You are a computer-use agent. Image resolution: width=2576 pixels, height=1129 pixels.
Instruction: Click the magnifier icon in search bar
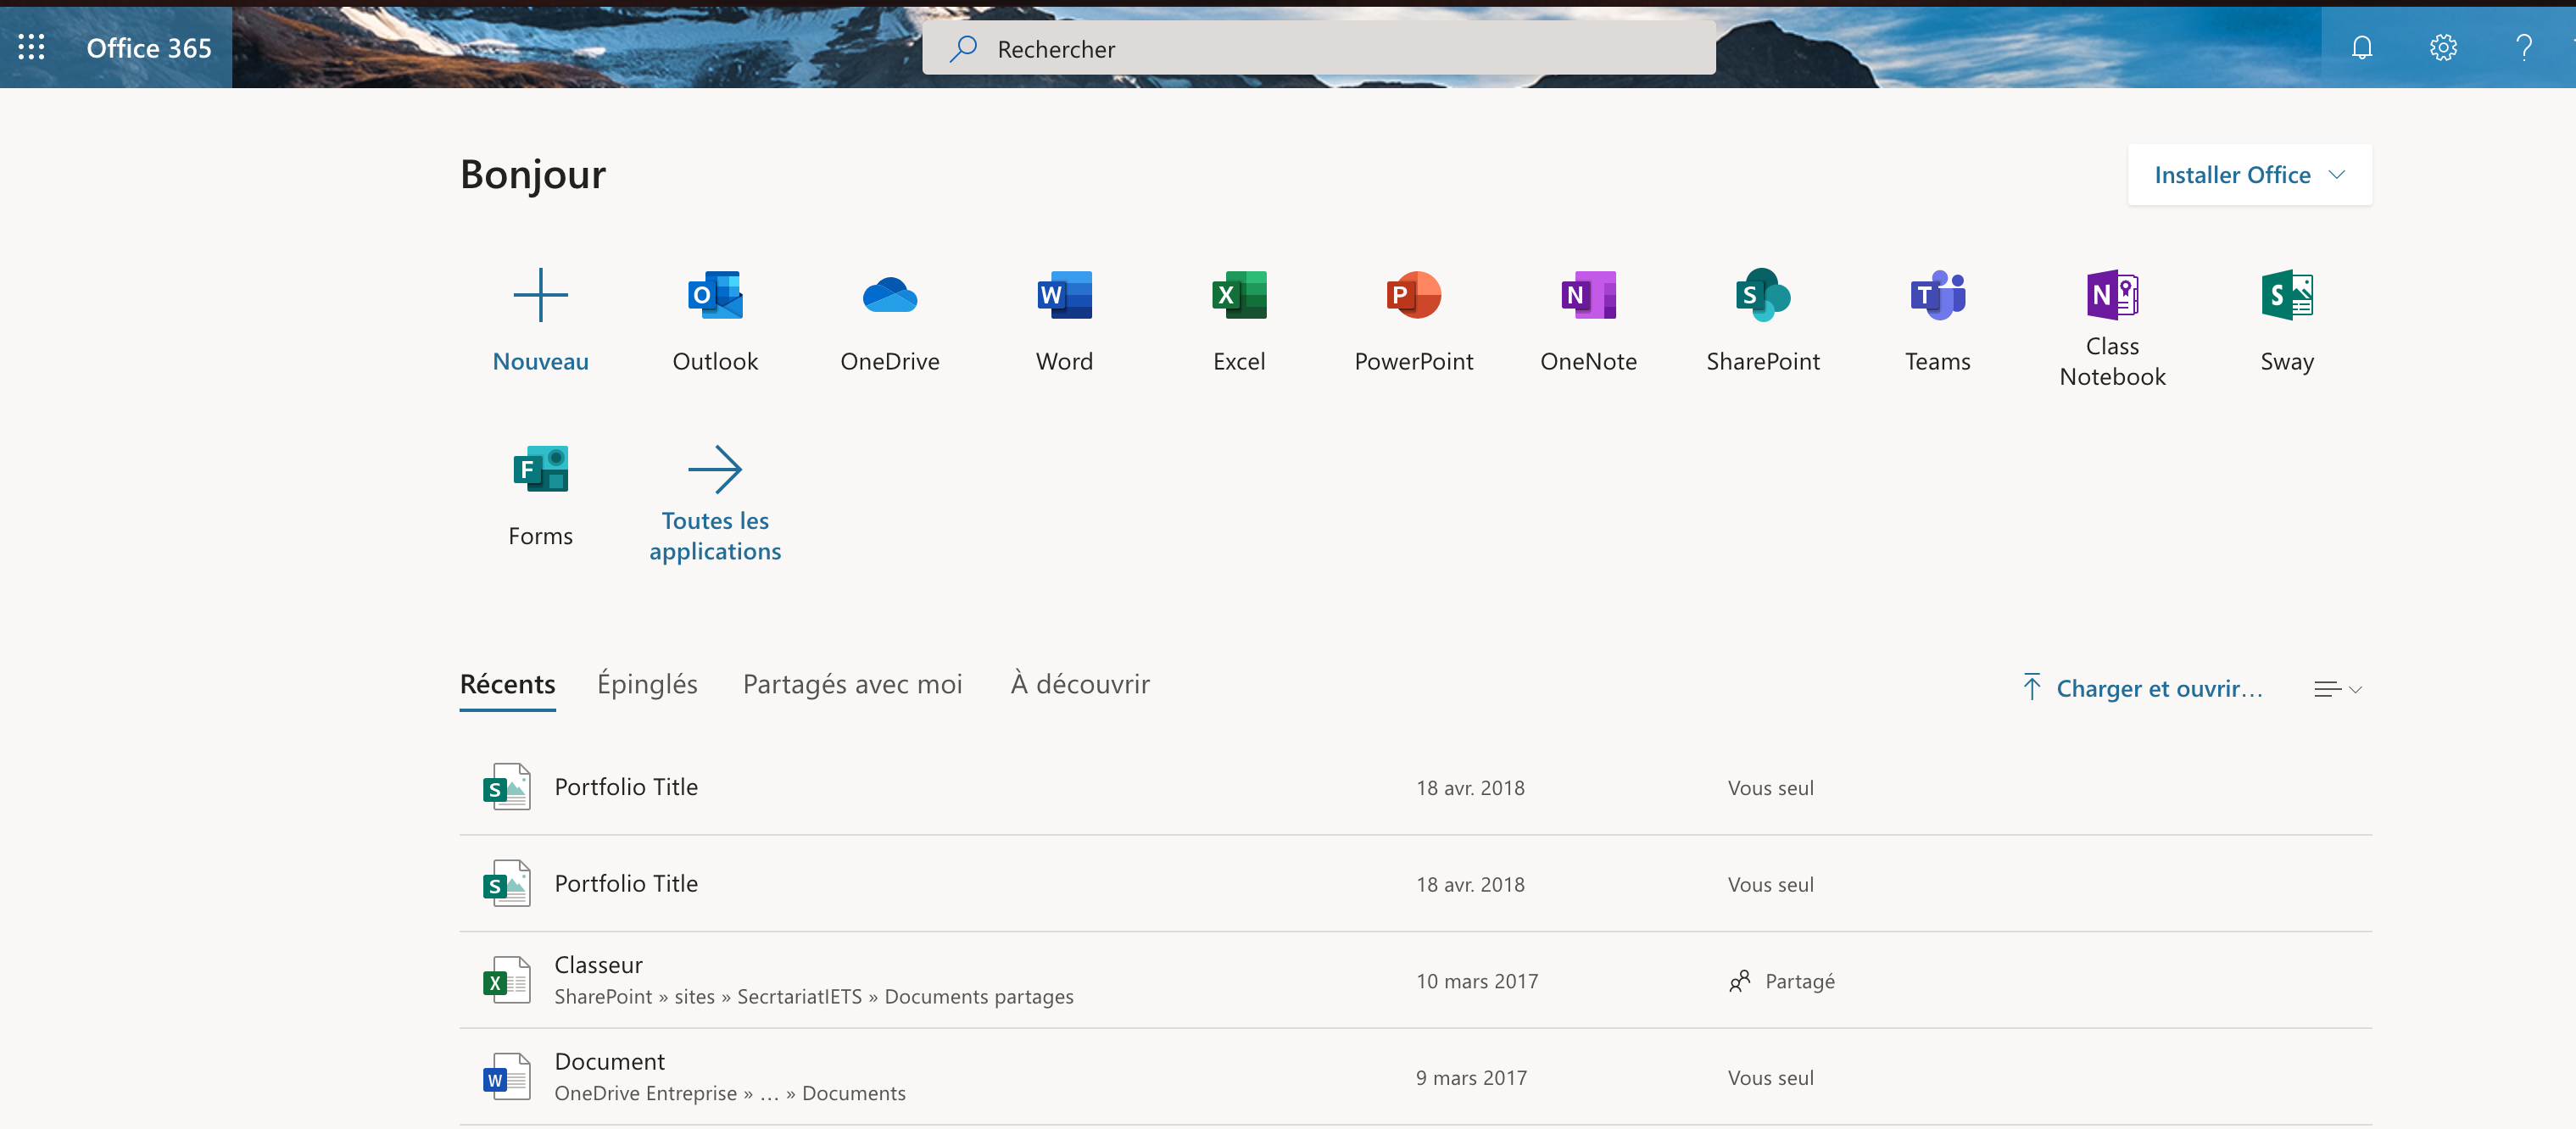(x=963, y=48)
